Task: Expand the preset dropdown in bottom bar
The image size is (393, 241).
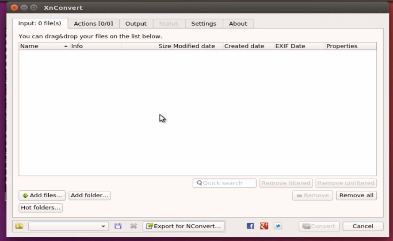Action: (x=68, y=226)
